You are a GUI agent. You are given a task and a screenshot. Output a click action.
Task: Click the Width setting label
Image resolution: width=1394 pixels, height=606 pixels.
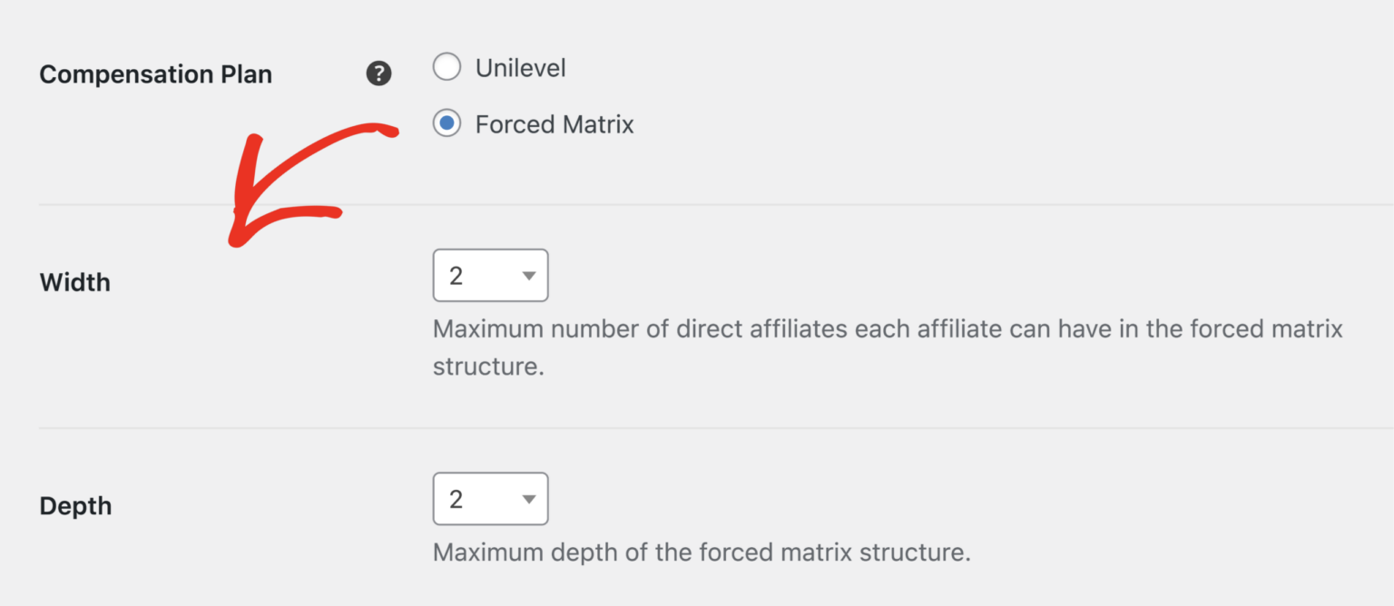74,282
